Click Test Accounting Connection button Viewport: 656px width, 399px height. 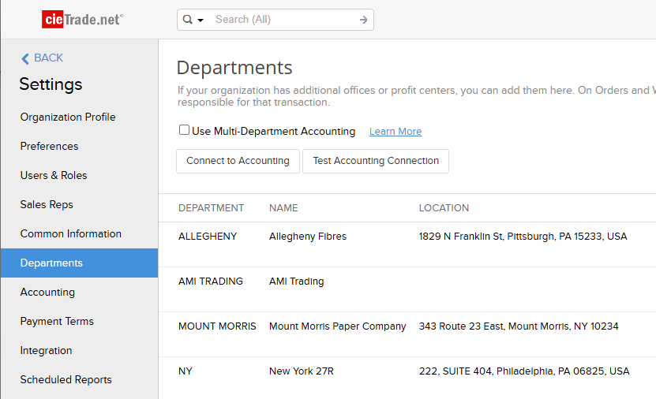click(376, 161)
